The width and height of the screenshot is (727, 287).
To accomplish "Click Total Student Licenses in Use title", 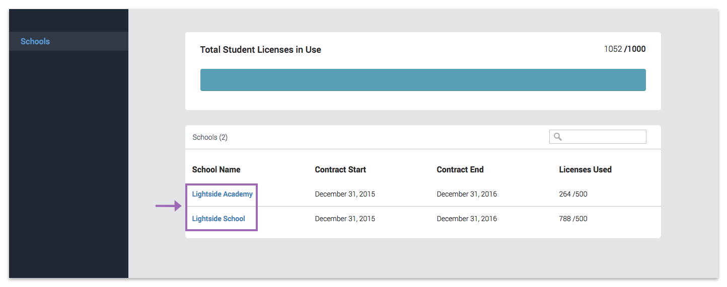I will tap(260, 50).
